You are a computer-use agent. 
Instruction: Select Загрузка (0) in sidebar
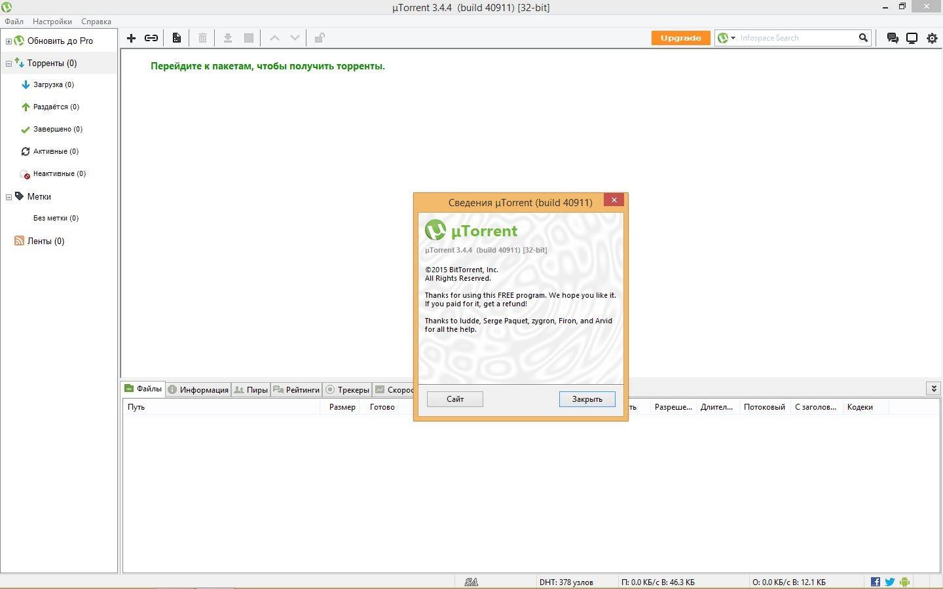[x=54, y=84]
